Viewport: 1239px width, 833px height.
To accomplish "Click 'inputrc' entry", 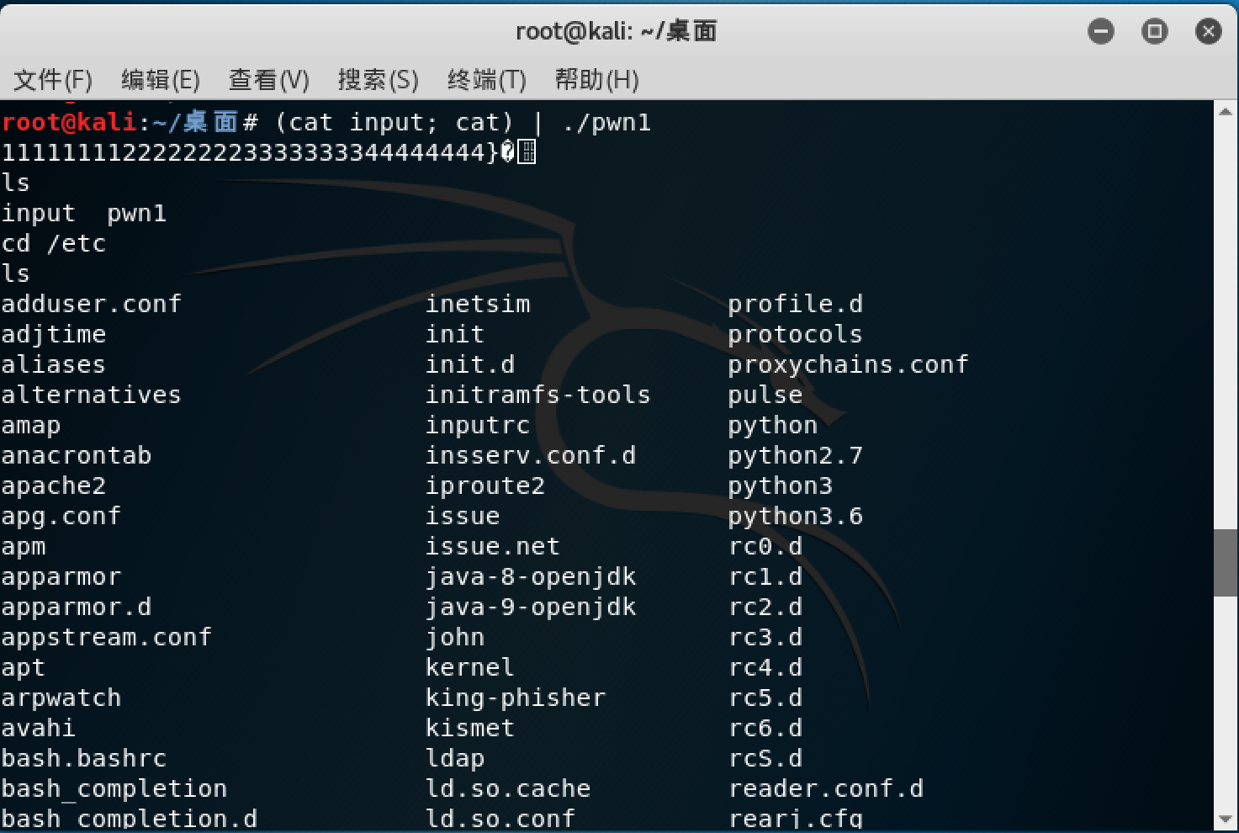I will tap(478, 426).
